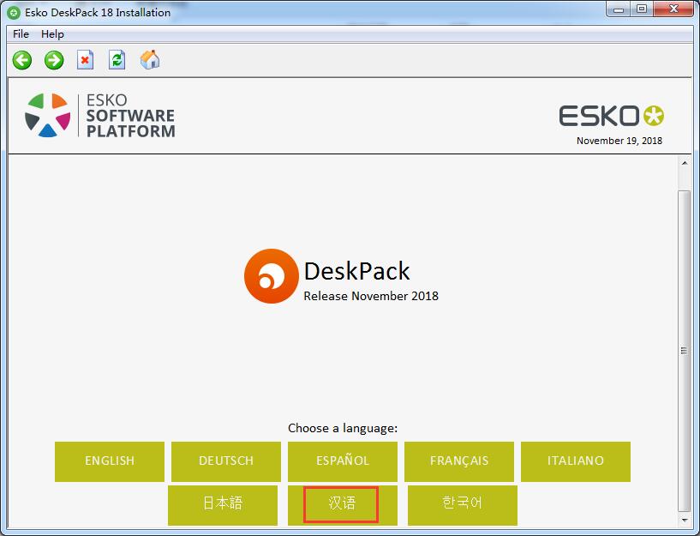The width and height of the screenshot is (700, 536).
Task: Click the vertical scrollbar thumb
Action: pyautogui.click(x=685, y=351)
